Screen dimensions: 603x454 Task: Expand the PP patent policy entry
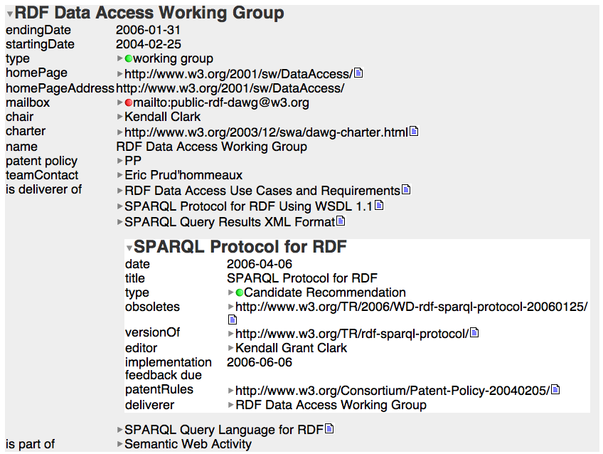(x=119, y=162)
